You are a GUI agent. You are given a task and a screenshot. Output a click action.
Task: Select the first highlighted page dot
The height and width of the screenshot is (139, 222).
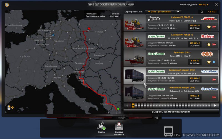[133, 106]
